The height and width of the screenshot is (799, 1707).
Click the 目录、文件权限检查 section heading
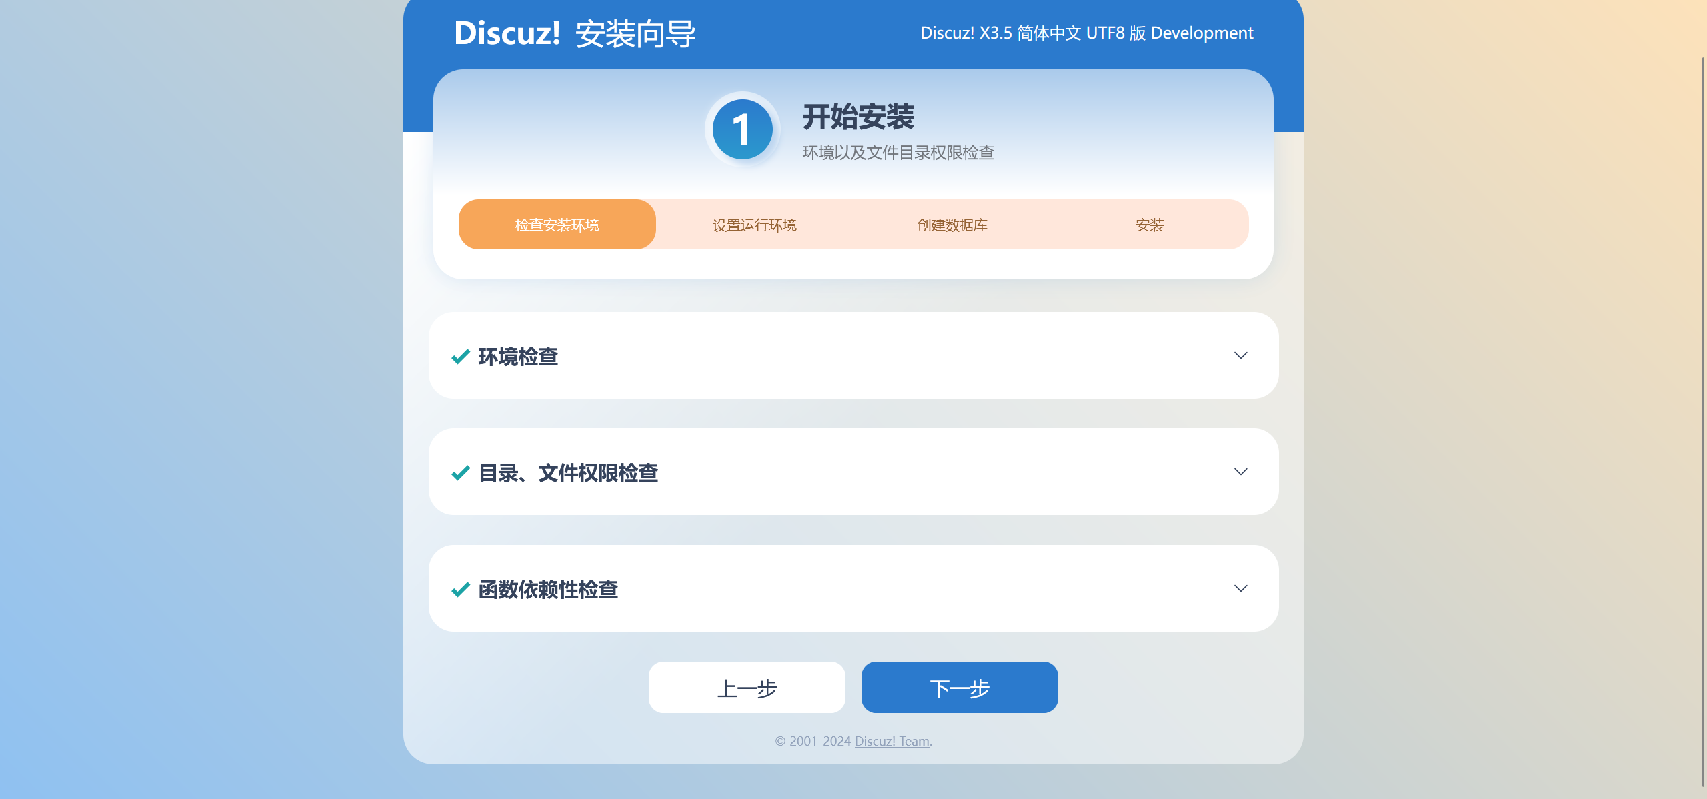pos(568,473)
